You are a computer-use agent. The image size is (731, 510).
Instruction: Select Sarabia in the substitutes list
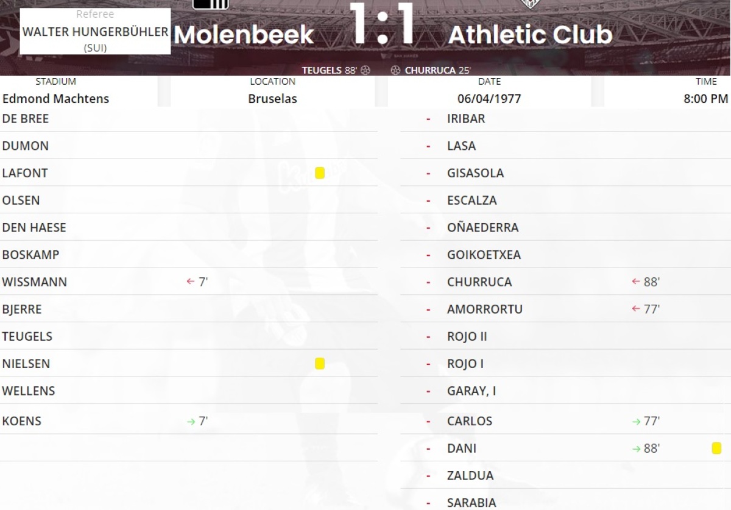coord(471,503)
